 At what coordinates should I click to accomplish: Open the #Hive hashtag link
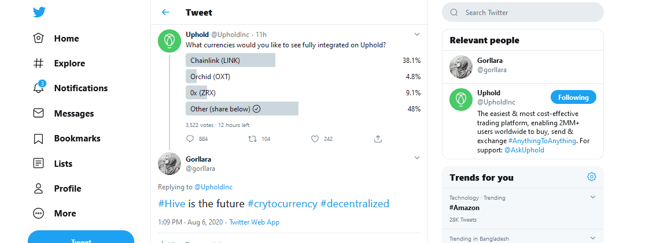pos(172,203)
